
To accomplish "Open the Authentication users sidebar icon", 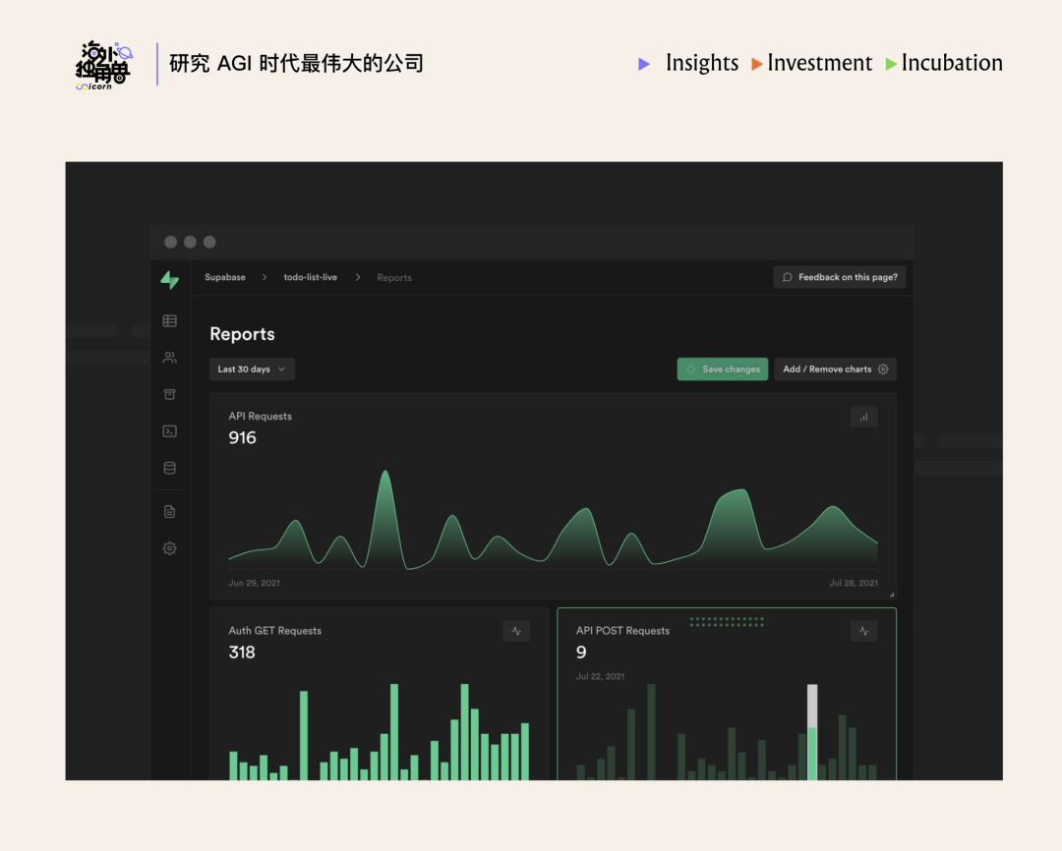I will 170,358.
